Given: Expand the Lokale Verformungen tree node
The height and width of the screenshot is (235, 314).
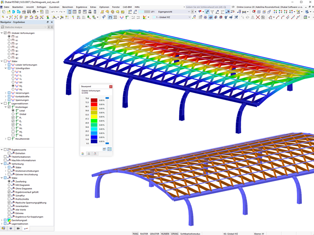Looking at the screenshot, I should [6, 65].
